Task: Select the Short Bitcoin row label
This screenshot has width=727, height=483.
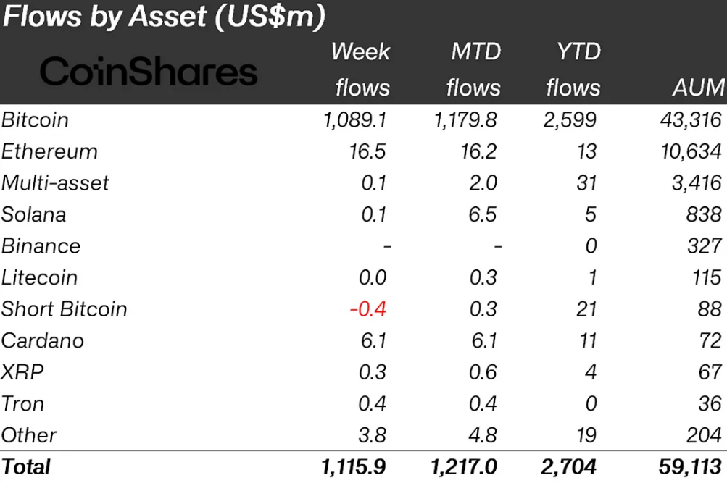Action: click(x=64, y=309)
